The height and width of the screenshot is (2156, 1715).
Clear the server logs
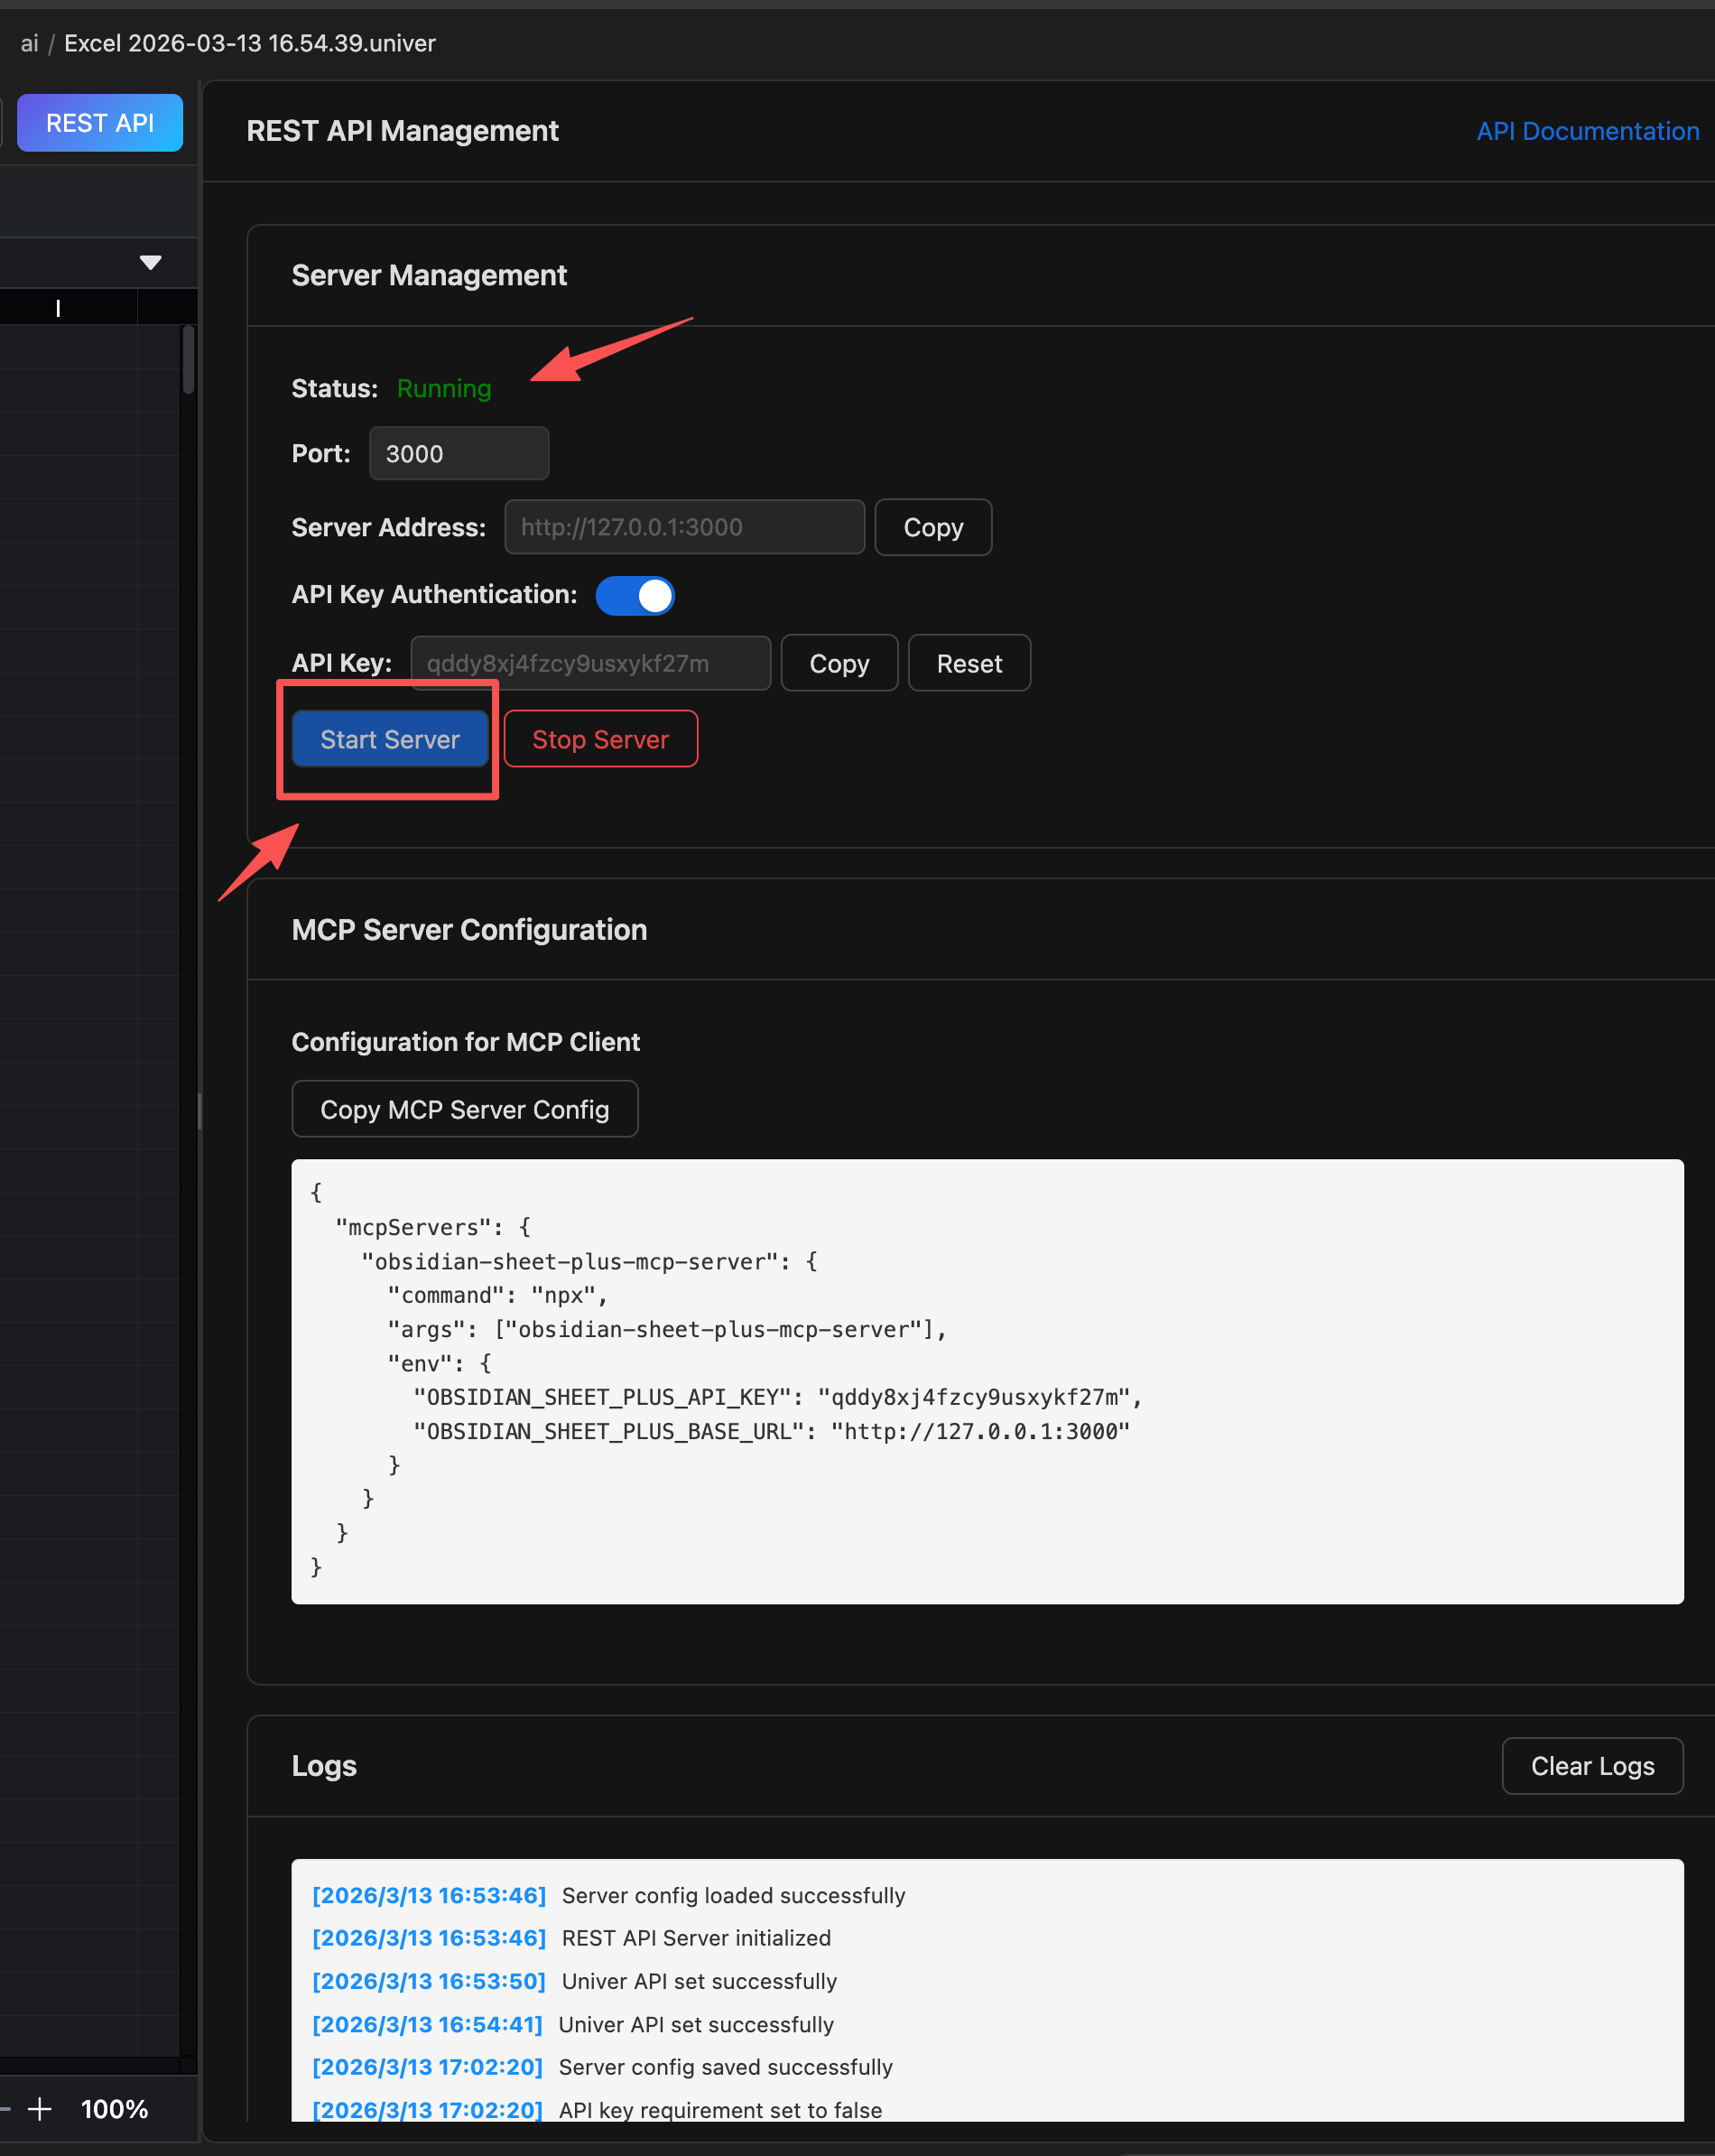1591,1766
